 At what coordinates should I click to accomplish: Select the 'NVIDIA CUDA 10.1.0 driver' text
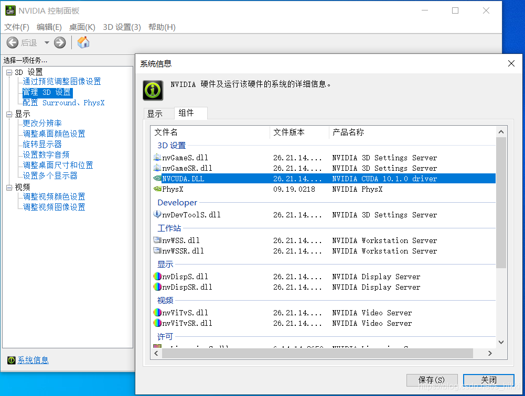point(385,179)
